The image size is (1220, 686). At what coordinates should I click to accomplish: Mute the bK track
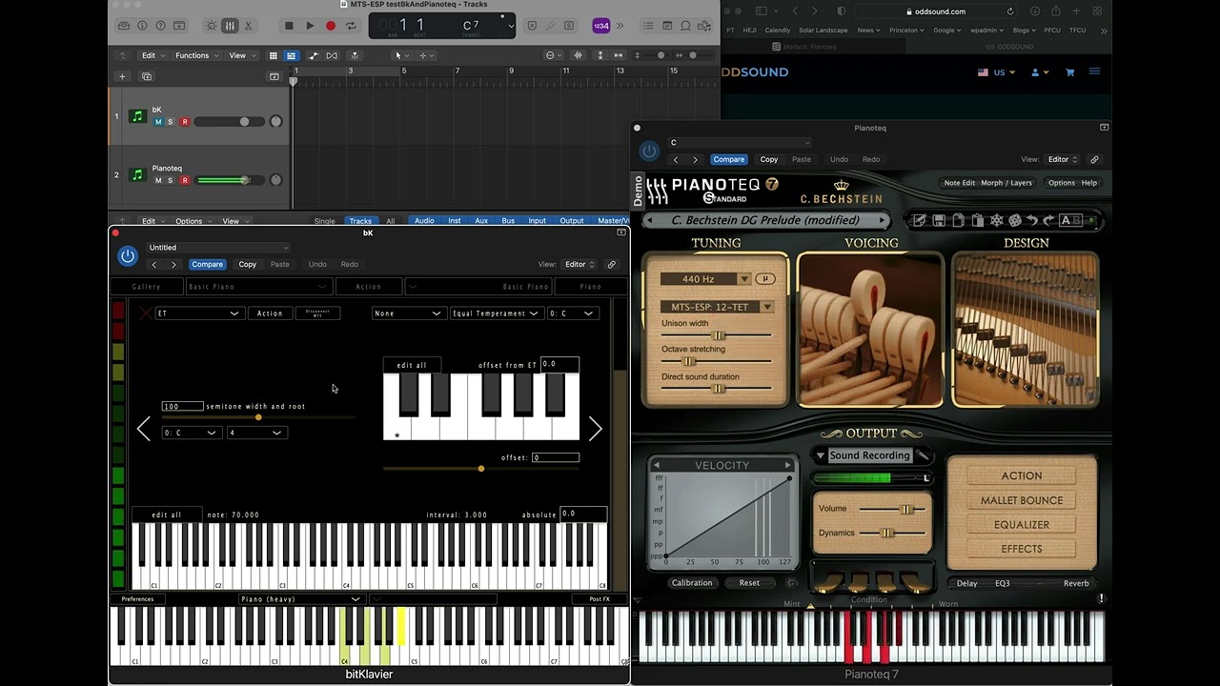pos(158,122)
